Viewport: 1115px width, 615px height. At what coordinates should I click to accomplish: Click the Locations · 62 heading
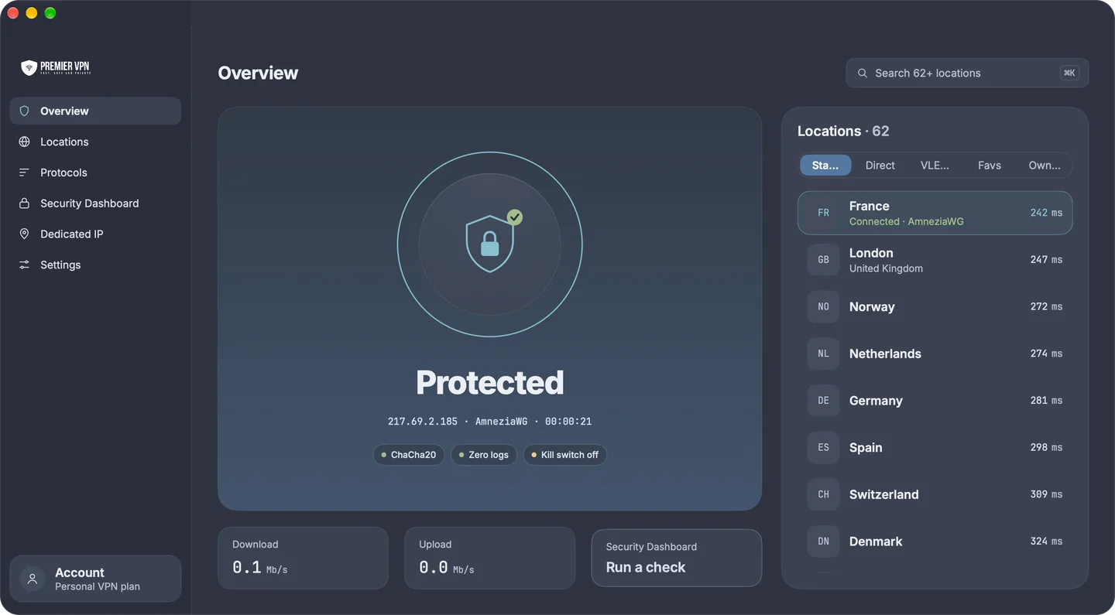(x=843, y=132)
